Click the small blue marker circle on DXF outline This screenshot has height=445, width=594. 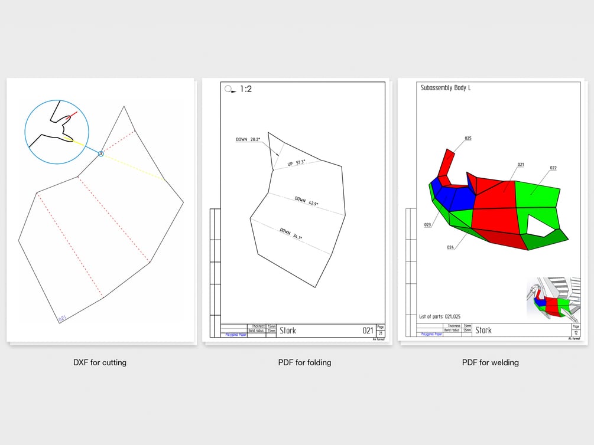[100, 153]
